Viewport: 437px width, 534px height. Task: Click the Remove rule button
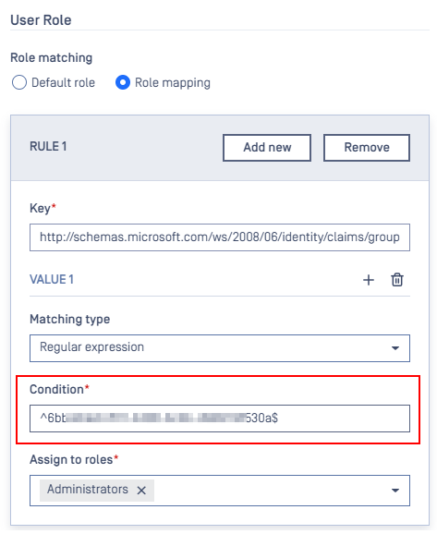pos(367,148)
